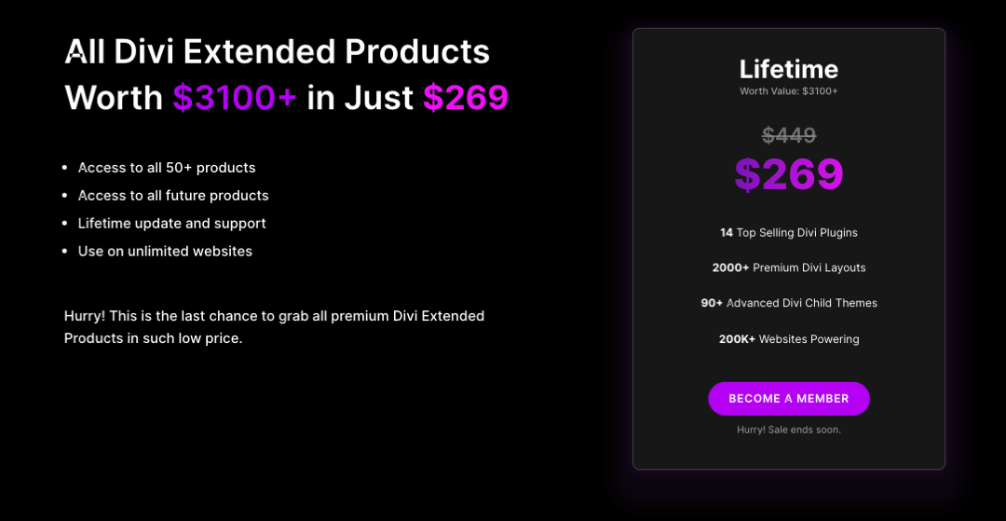Click the 2000+ Premium Divi Layouts line
The image size is (1006, 521).
(x=789, y=267)
